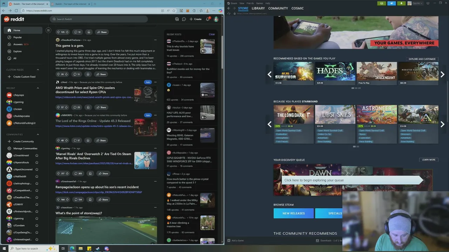This screenshot has width=449, height=252.
Task: Open Edge Copilot icon
Action: pyautogui.click(x=221, y=10)
